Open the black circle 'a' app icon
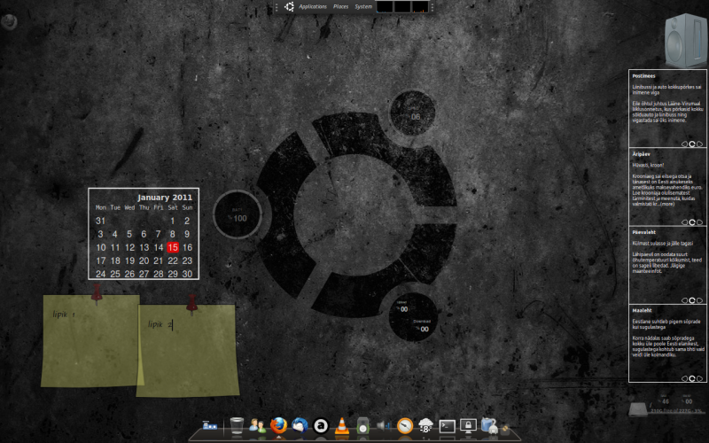The image size is (709, 443). [x=321, y=426]
